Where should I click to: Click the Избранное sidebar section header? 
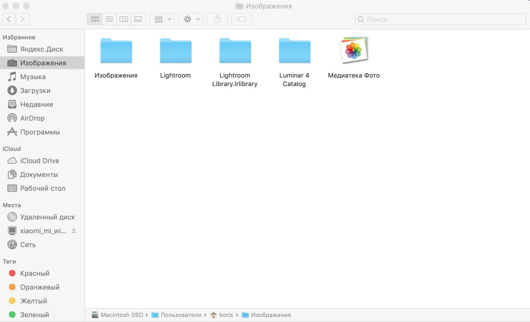(19, 37)
